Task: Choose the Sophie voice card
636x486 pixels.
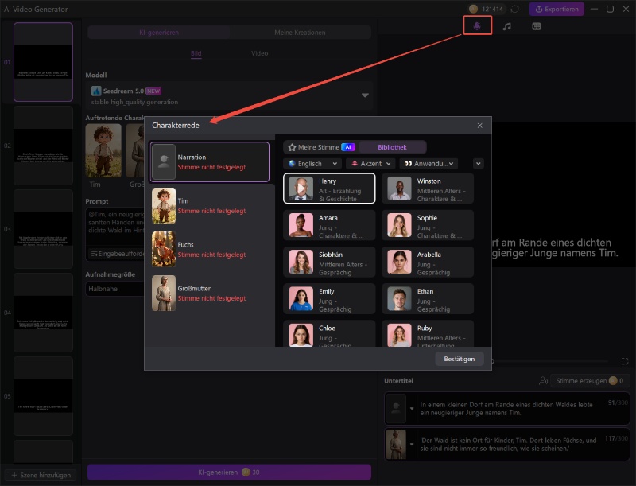Action: pos(428,225)
